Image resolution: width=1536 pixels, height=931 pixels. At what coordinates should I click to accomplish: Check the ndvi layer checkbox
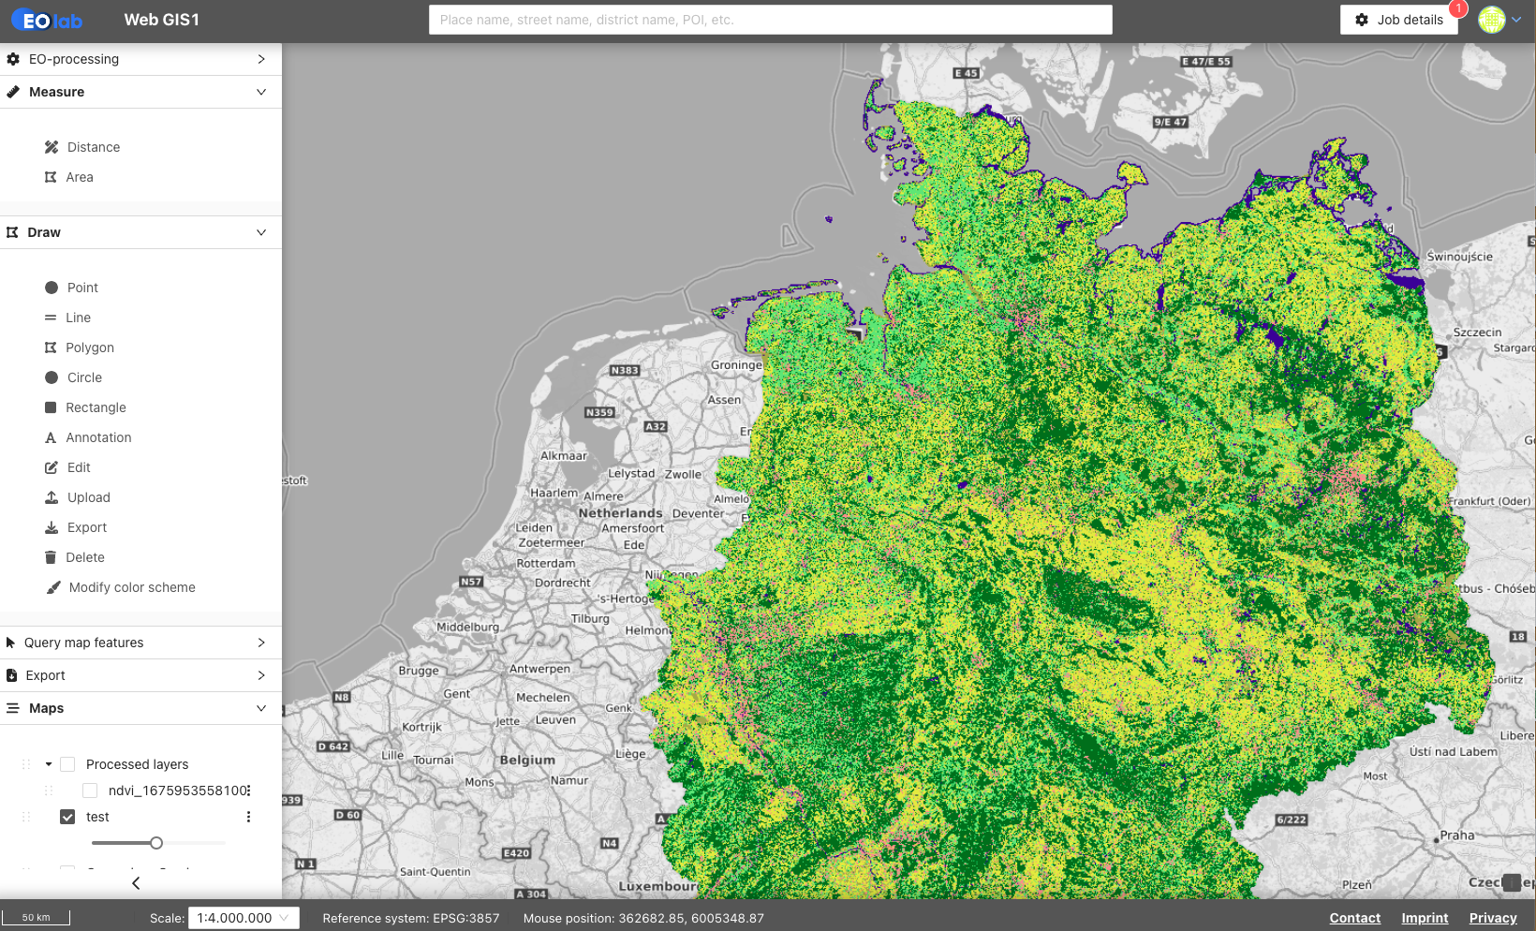[x=90, y=791]
